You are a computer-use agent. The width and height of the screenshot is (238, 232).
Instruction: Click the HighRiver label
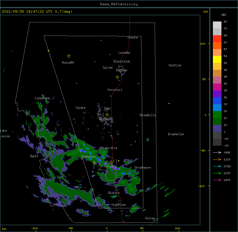click(119, 205)
